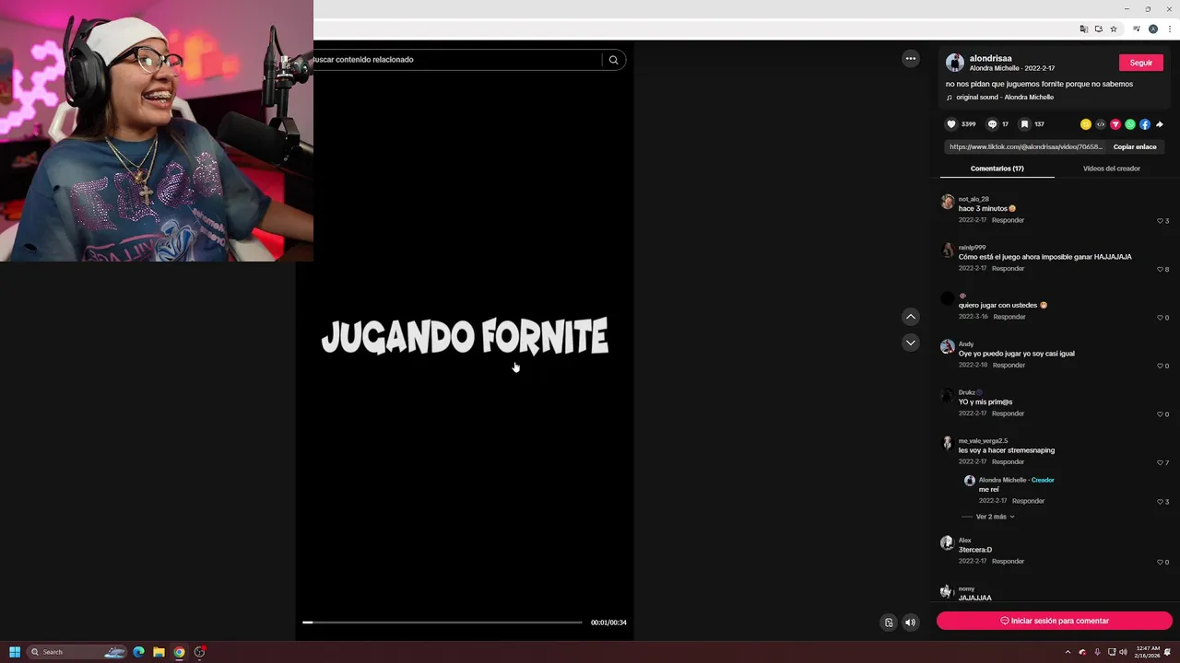Click the video player area
This screenshot has height=663, width=1180.
465,341
